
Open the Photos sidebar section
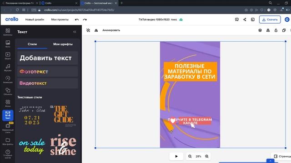pos(8,44)
